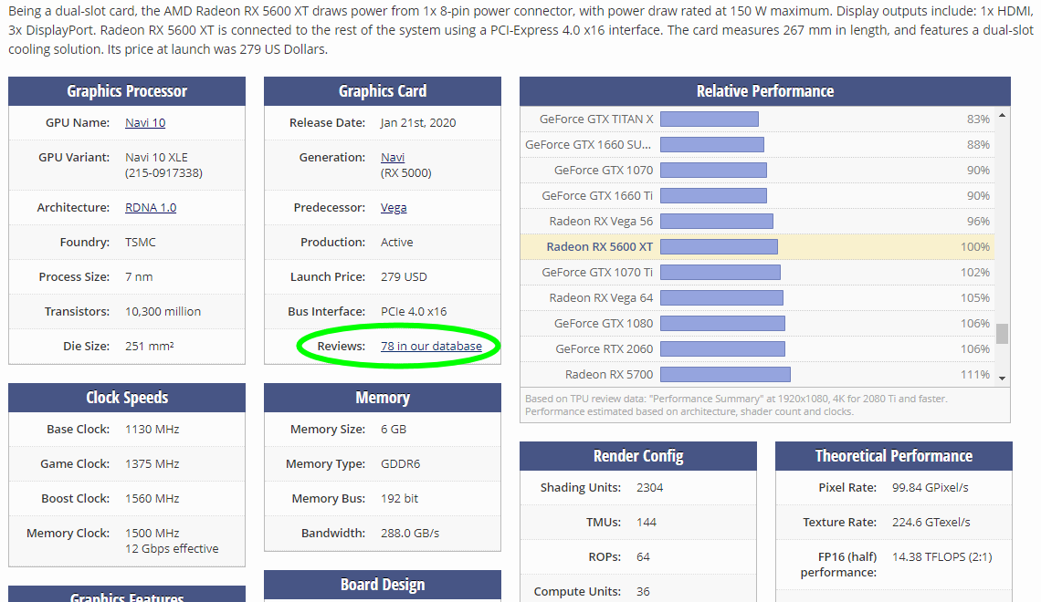This screenshot has height=602, width=1041.
Task: Click the Relative Performance scroll up arrow
Action: click(x=1003, y=115)
